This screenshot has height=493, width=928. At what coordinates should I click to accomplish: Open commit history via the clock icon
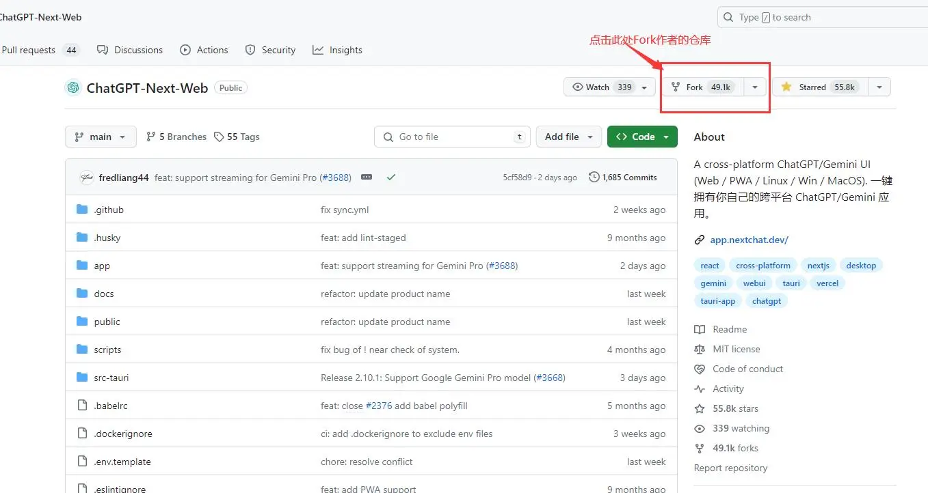pos(594,177)
